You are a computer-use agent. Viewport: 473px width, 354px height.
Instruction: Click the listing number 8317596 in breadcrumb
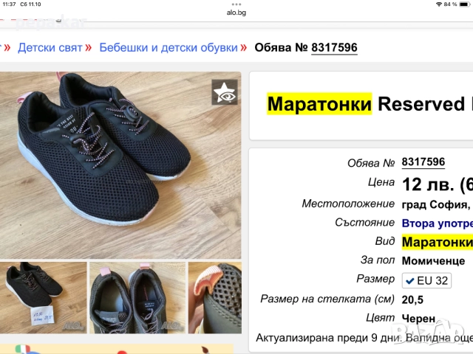[334, 47]
